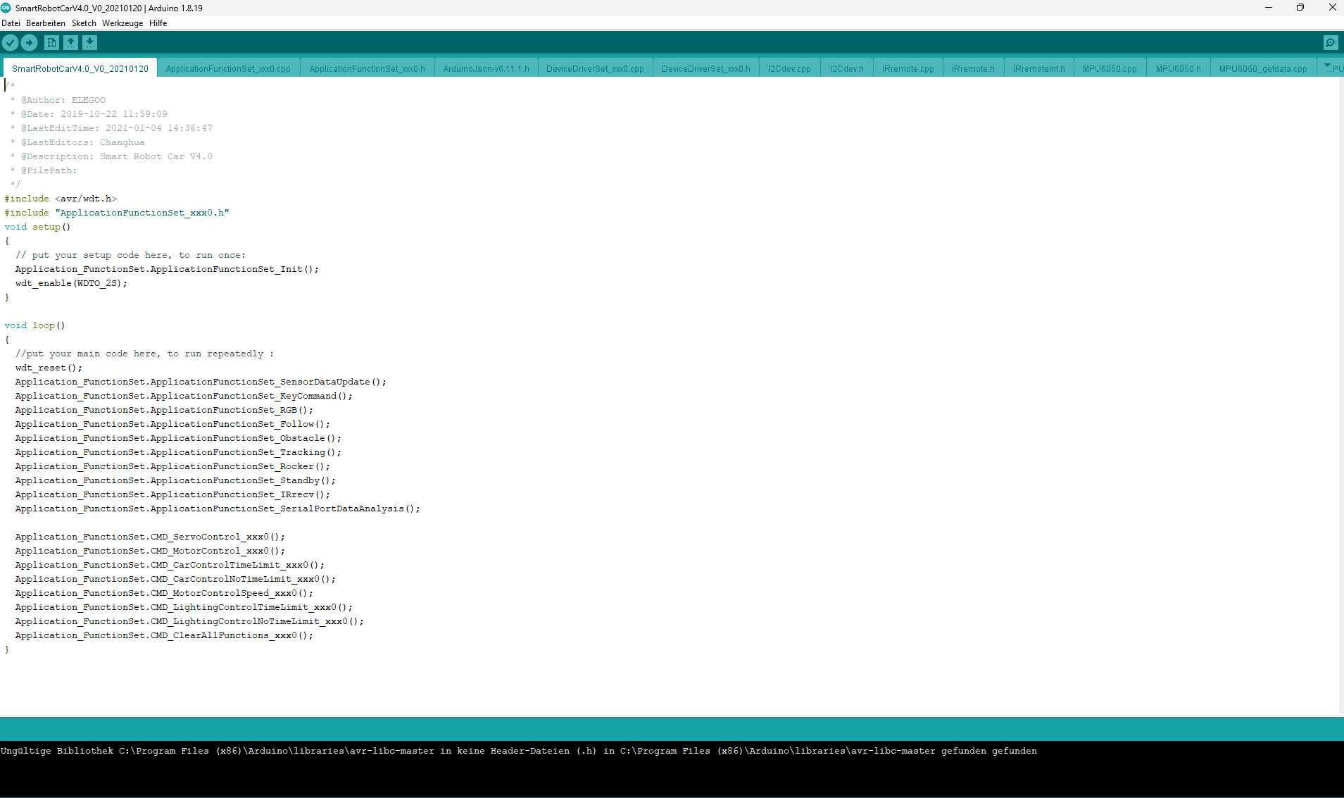Click the '@LastEditTime: 2021-01-04 14:36:47' line

[111, 128]
